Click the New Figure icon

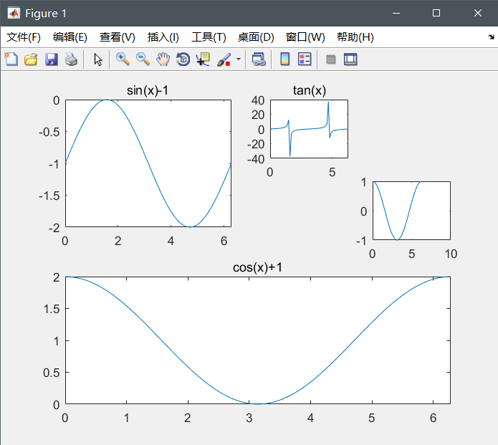(11, 59)
